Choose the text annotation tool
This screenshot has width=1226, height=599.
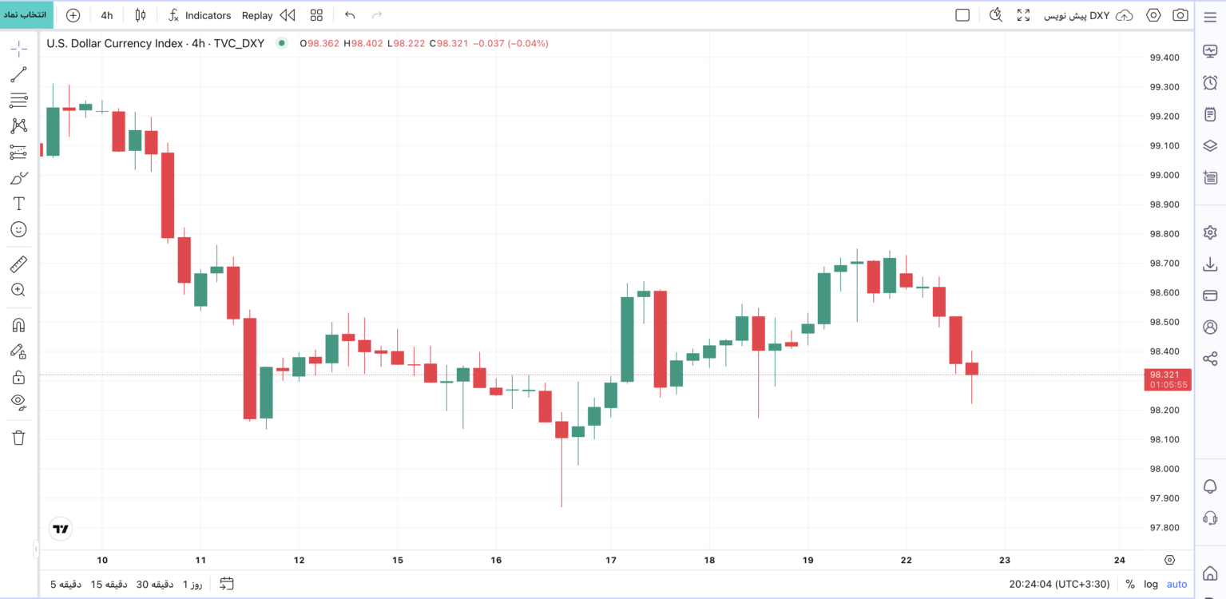click(18, 204)
